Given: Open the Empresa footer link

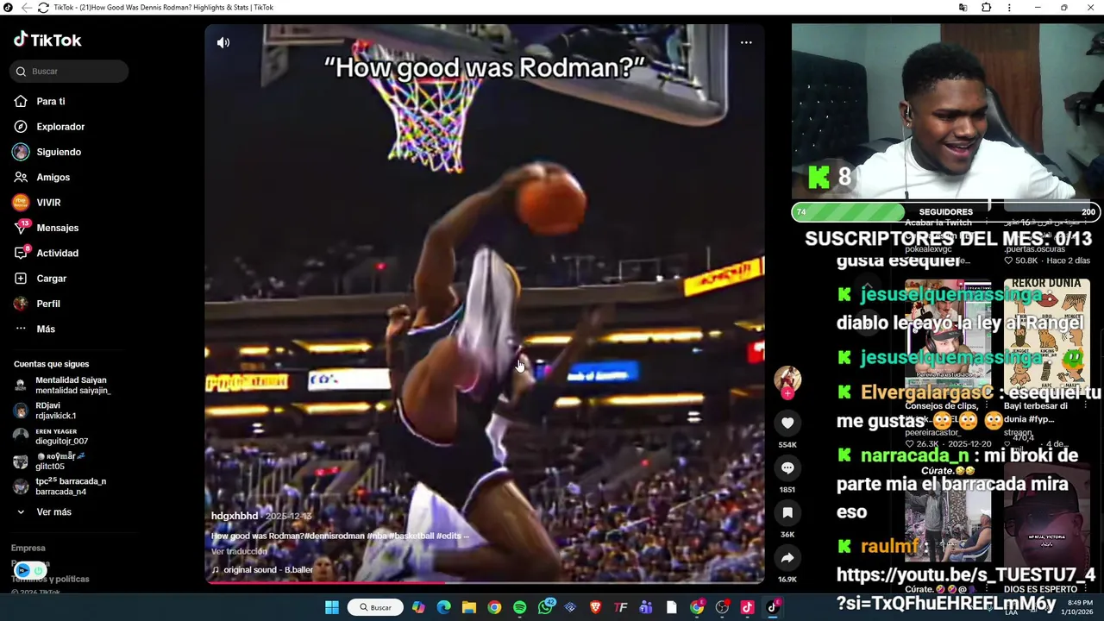Looking at the screenshot, I should [x=28, y=548].
